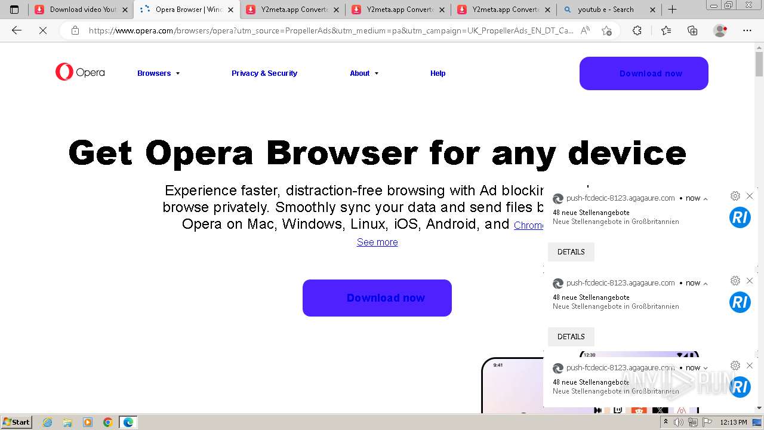Open a new tab with the plus button

672,10
